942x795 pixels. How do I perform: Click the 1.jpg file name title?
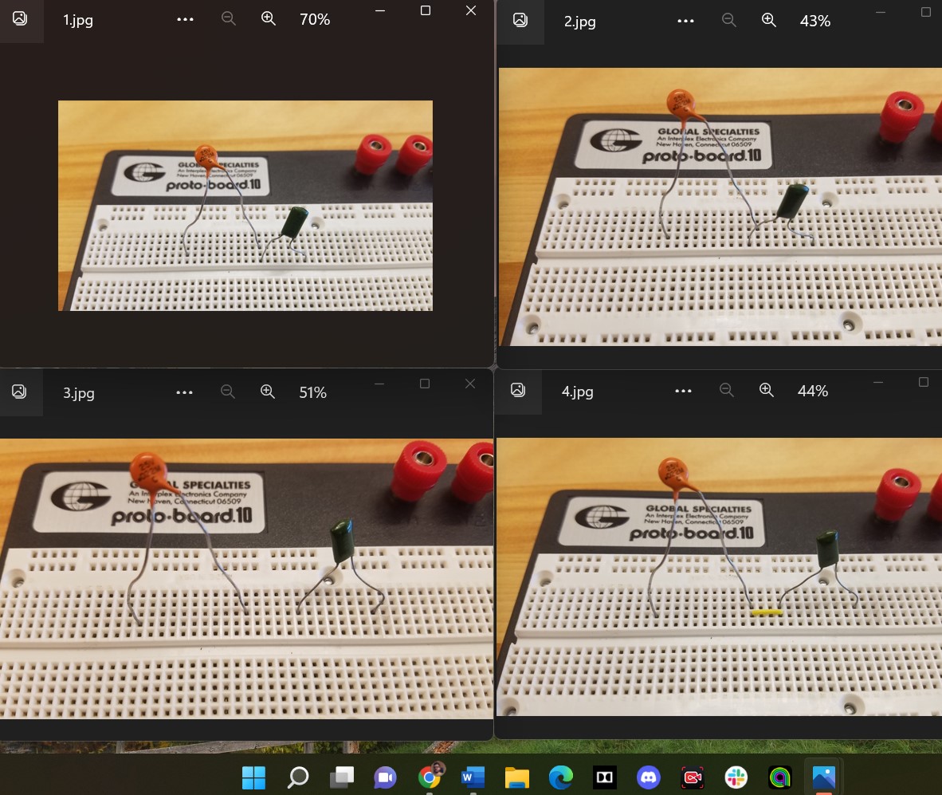(78, 20)
